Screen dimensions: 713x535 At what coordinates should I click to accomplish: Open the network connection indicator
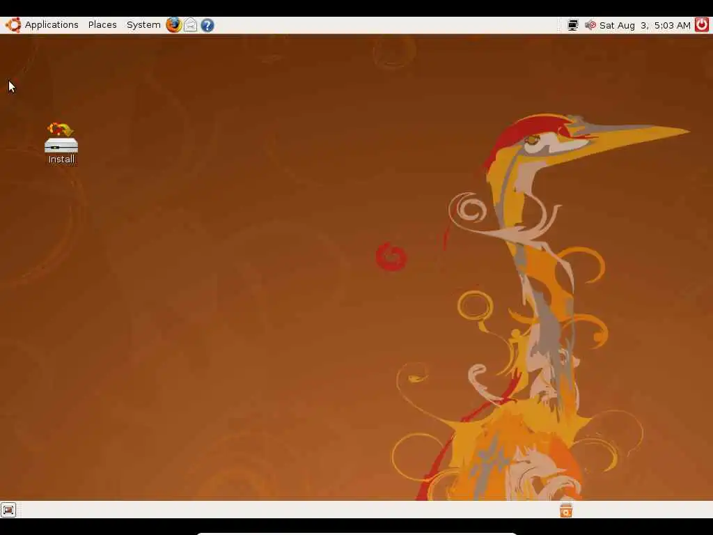click(573, 25)
